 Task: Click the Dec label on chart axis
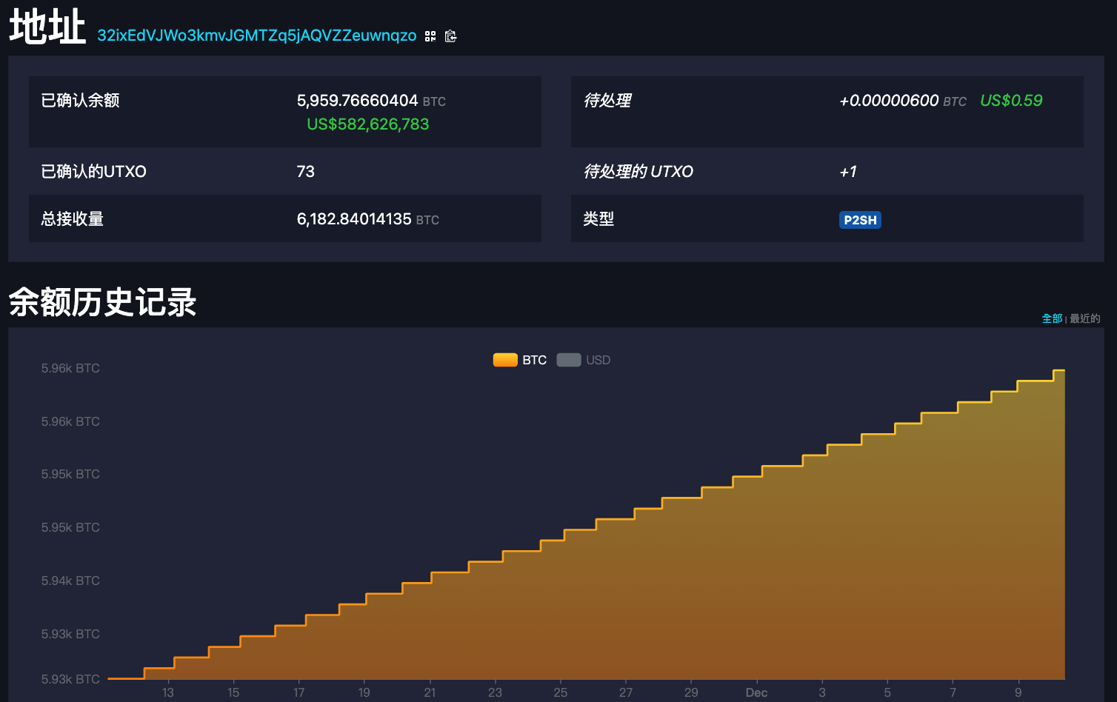[756, 692]
